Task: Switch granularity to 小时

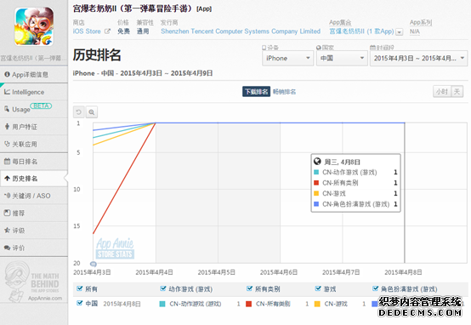Action: (x=442, y=91)
